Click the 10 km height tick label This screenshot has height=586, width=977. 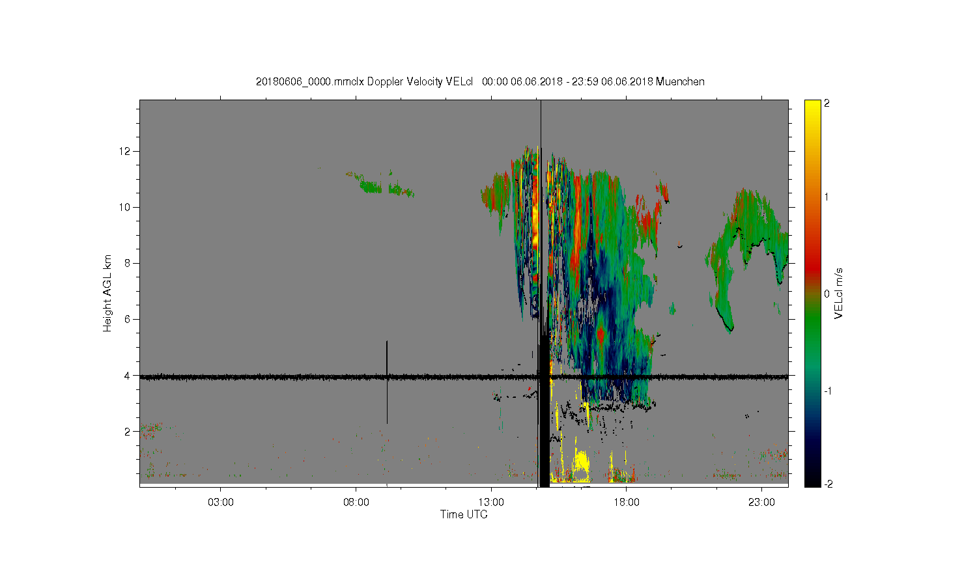[x=124, y=207]
